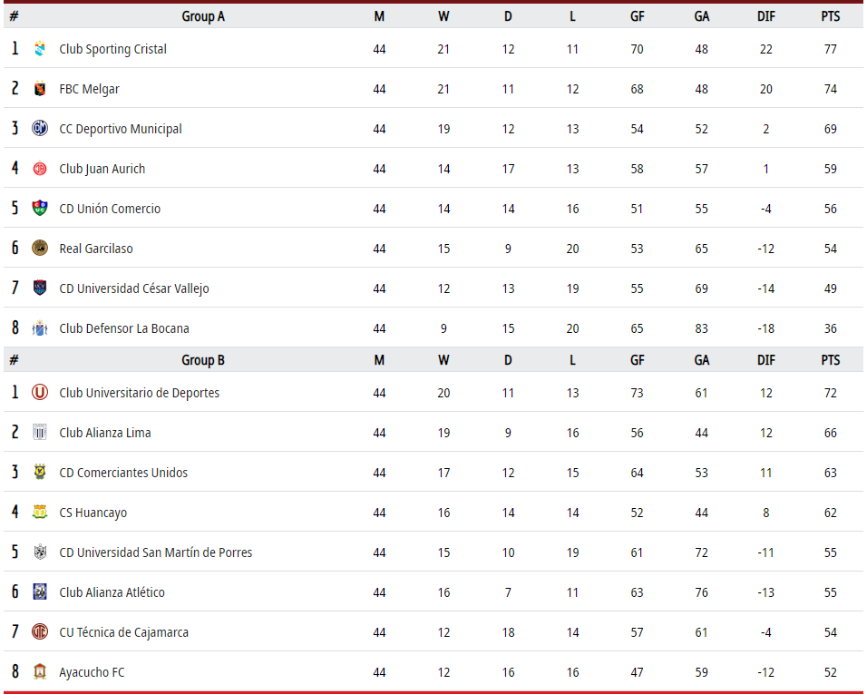Open CD Universidad César Vallejo team page

tap(134, 288)
